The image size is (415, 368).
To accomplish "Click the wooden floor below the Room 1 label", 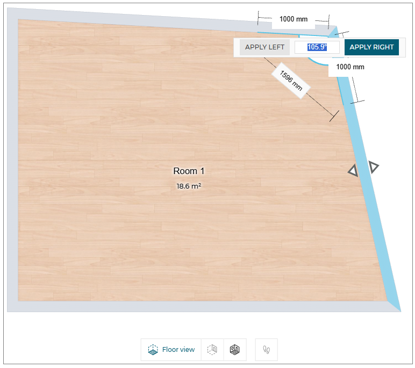I will (188, 242).
